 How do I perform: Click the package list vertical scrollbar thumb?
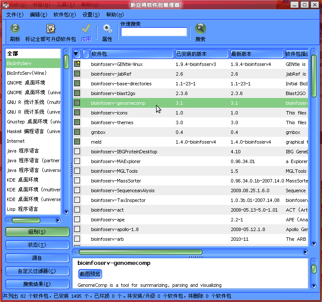point(314,76)
